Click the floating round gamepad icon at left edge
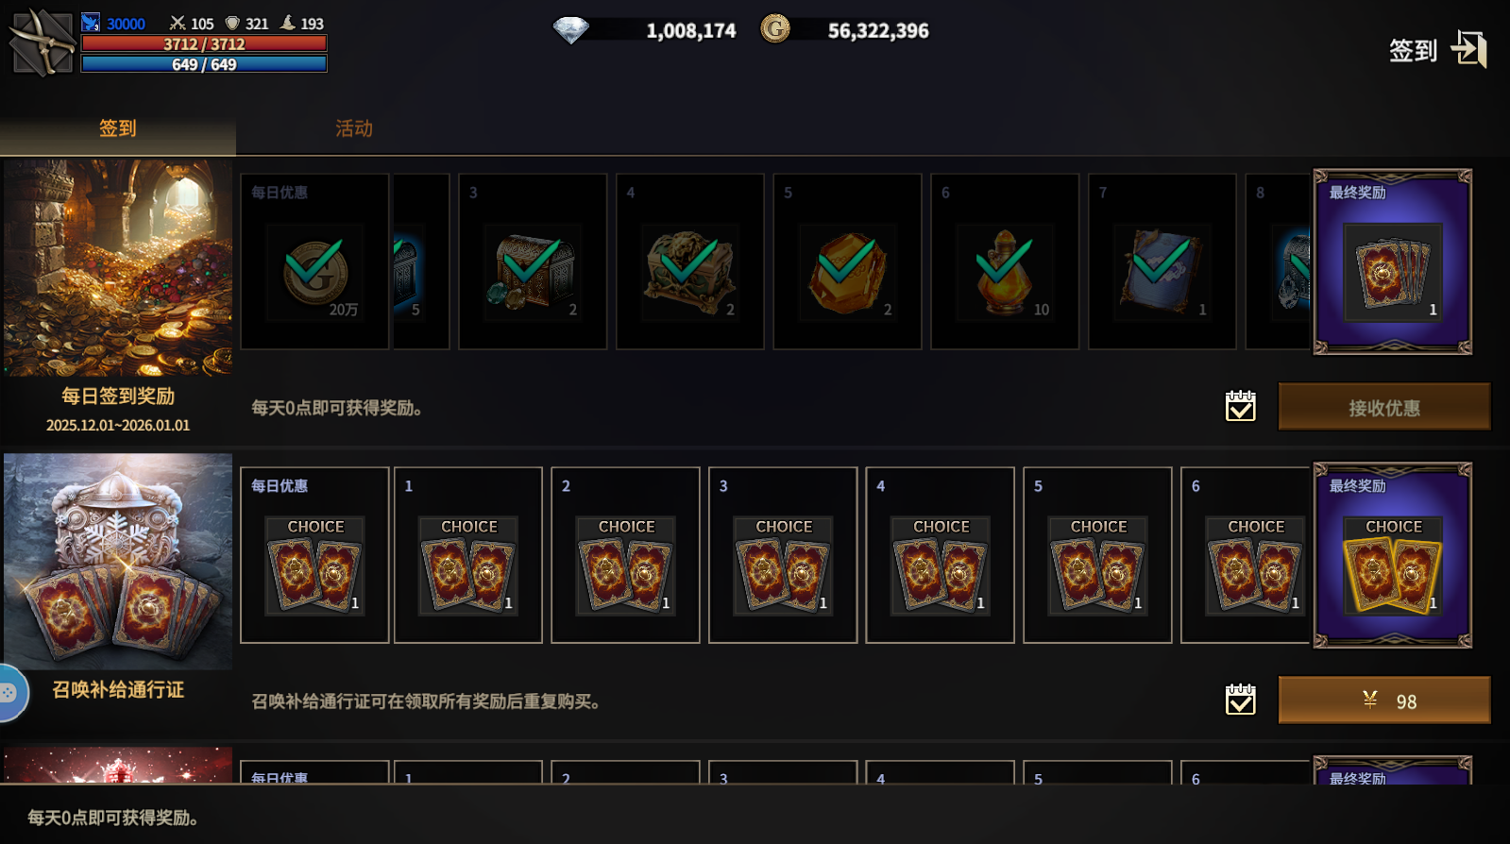1510x844 pixels. pyautogui.click(x=9, y=693)
